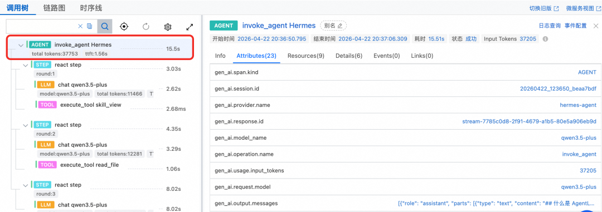The height and width of the screenshot is (212, 602).
Task: Select execute_tool read_file tree row
Action: pyautogui.click(x=89, y=165)
